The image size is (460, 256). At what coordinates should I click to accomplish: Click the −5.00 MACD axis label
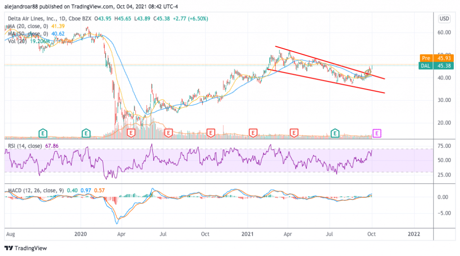(443, 213)
